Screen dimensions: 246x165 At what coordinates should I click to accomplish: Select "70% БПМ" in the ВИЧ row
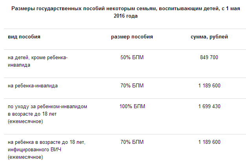[132, 142]
